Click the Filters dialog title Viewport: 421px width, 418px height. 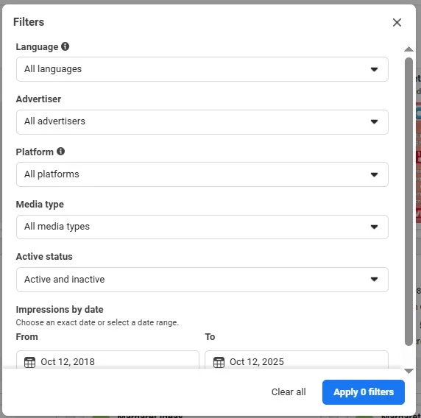pos(29,22)
